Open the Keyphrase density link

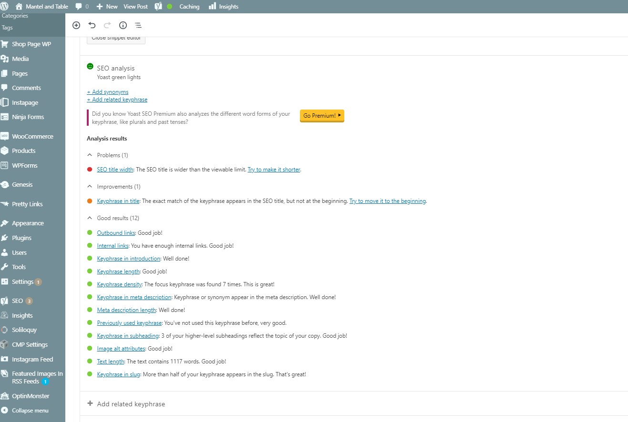(x=119, y=284)
